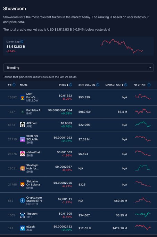This screenshot has height=237, width=157.
Task: Click the $424.28 M eCash market cap
Action: click(120, 228)
